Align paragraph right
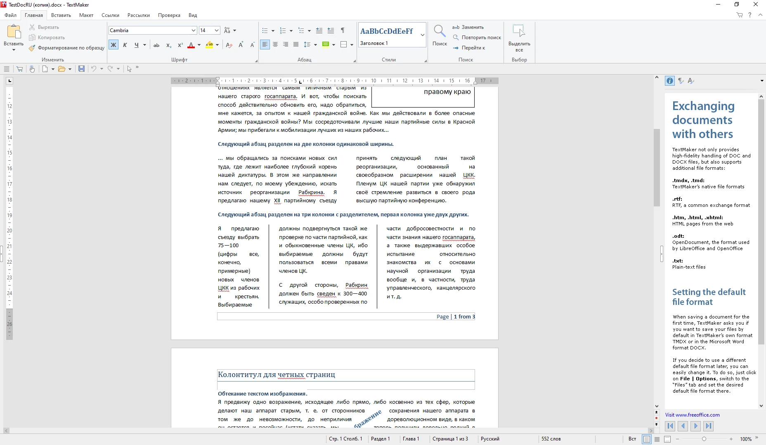Image resolution: width=766 pixels, height=445 pixels. coord(286,44)
